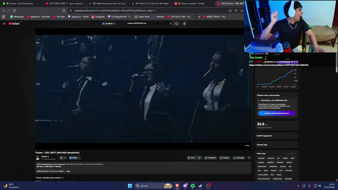
Task: Open the browser apps grid on bookmarks bar
Action: coord(3,17)
